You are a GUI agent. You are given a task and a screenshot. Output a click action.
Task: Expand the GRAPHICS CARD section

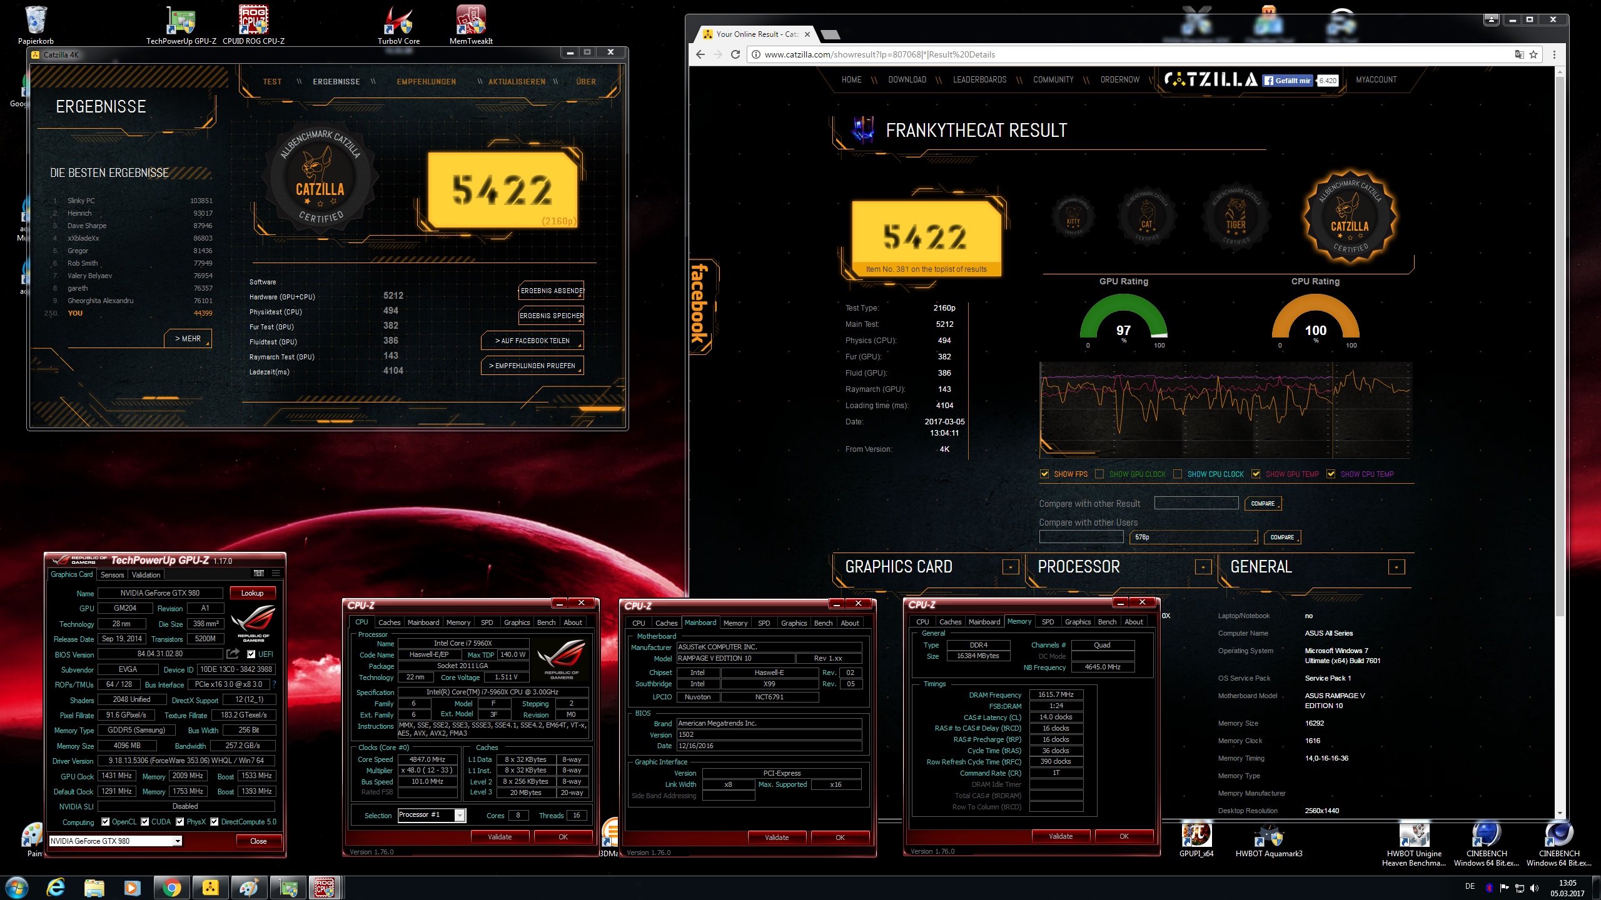click(x=1011, y=567)
